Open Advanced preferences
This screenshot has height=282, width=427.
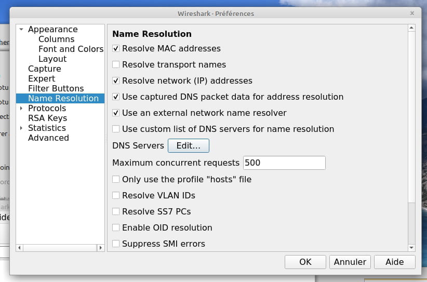pos(48,138)
